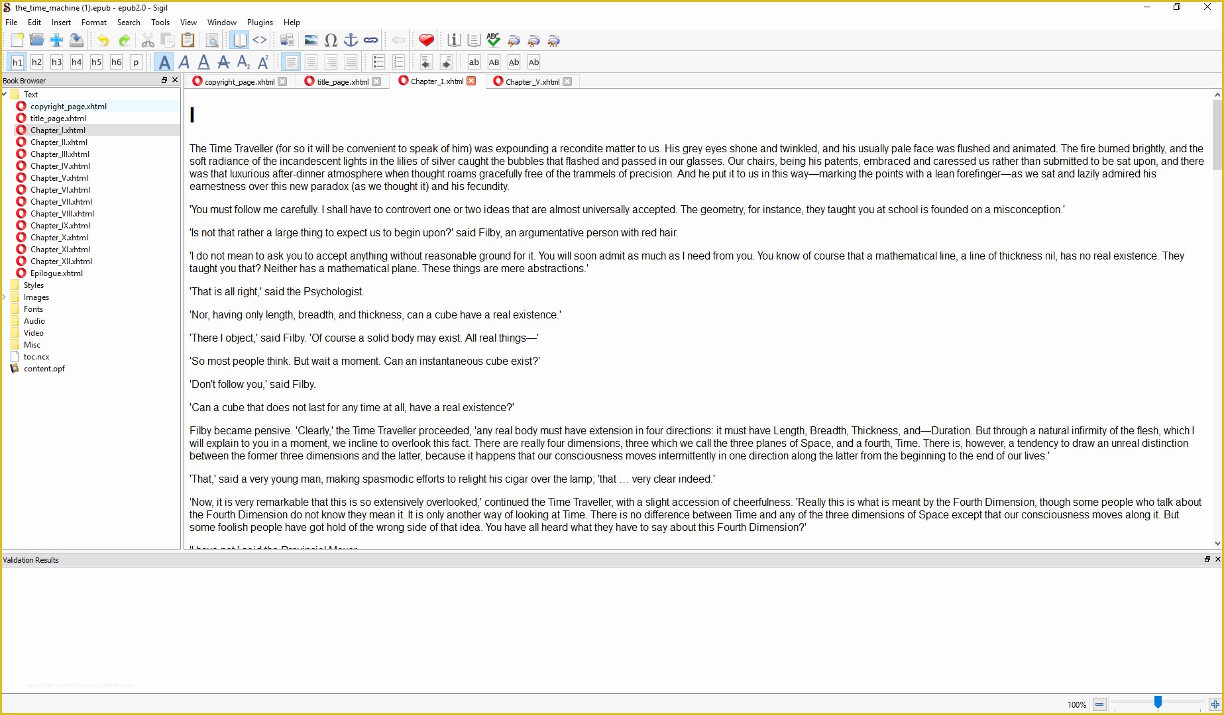Insert special character with Omega icon
Screen dimensions: 1224x715
coord(331,40)
